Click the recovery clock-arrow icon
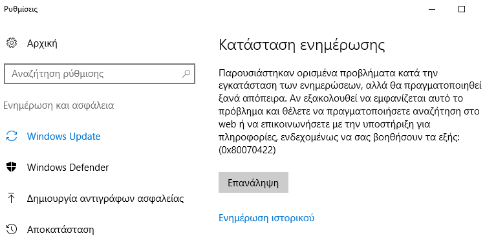 (x=12, y=230)
